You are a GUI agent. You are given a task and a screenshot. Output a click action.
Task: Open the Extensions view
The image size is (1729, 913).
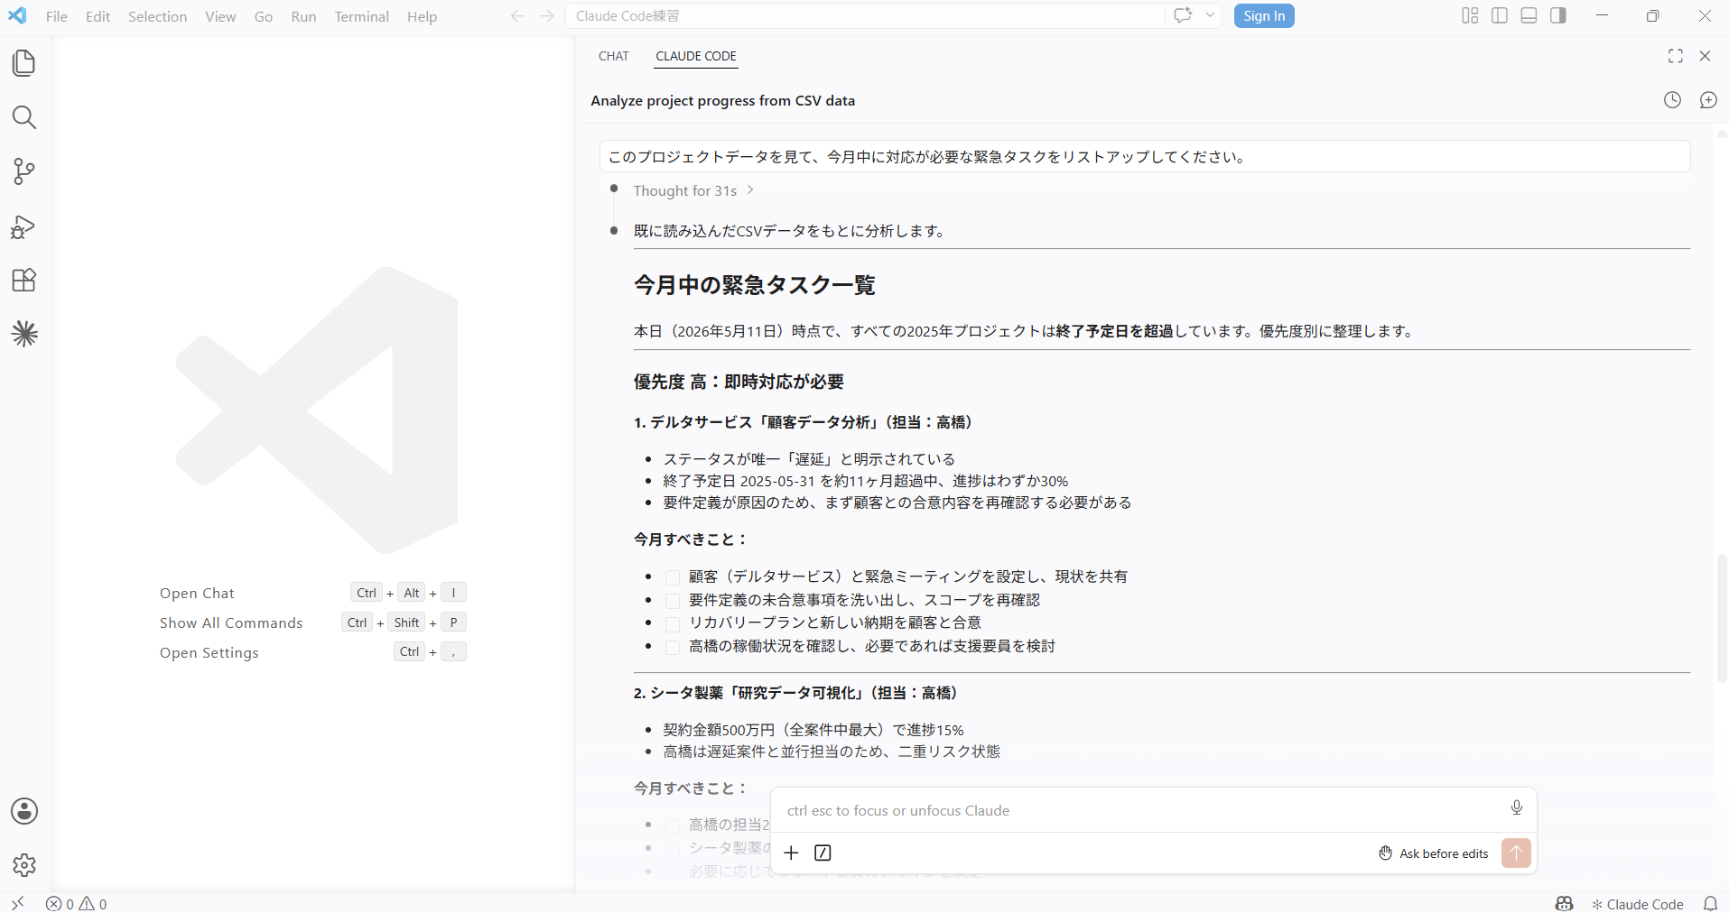[x=24, y=281]
